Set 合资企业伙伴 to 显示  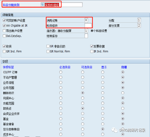click(103, 113)
